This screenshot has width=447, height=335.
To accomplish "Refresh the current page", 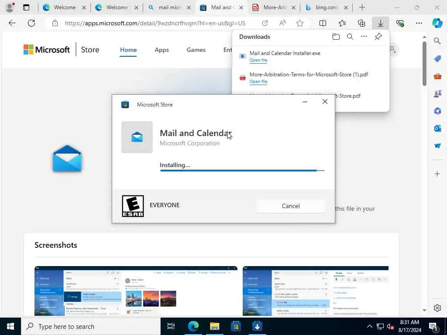I will [x=31, y=23].
